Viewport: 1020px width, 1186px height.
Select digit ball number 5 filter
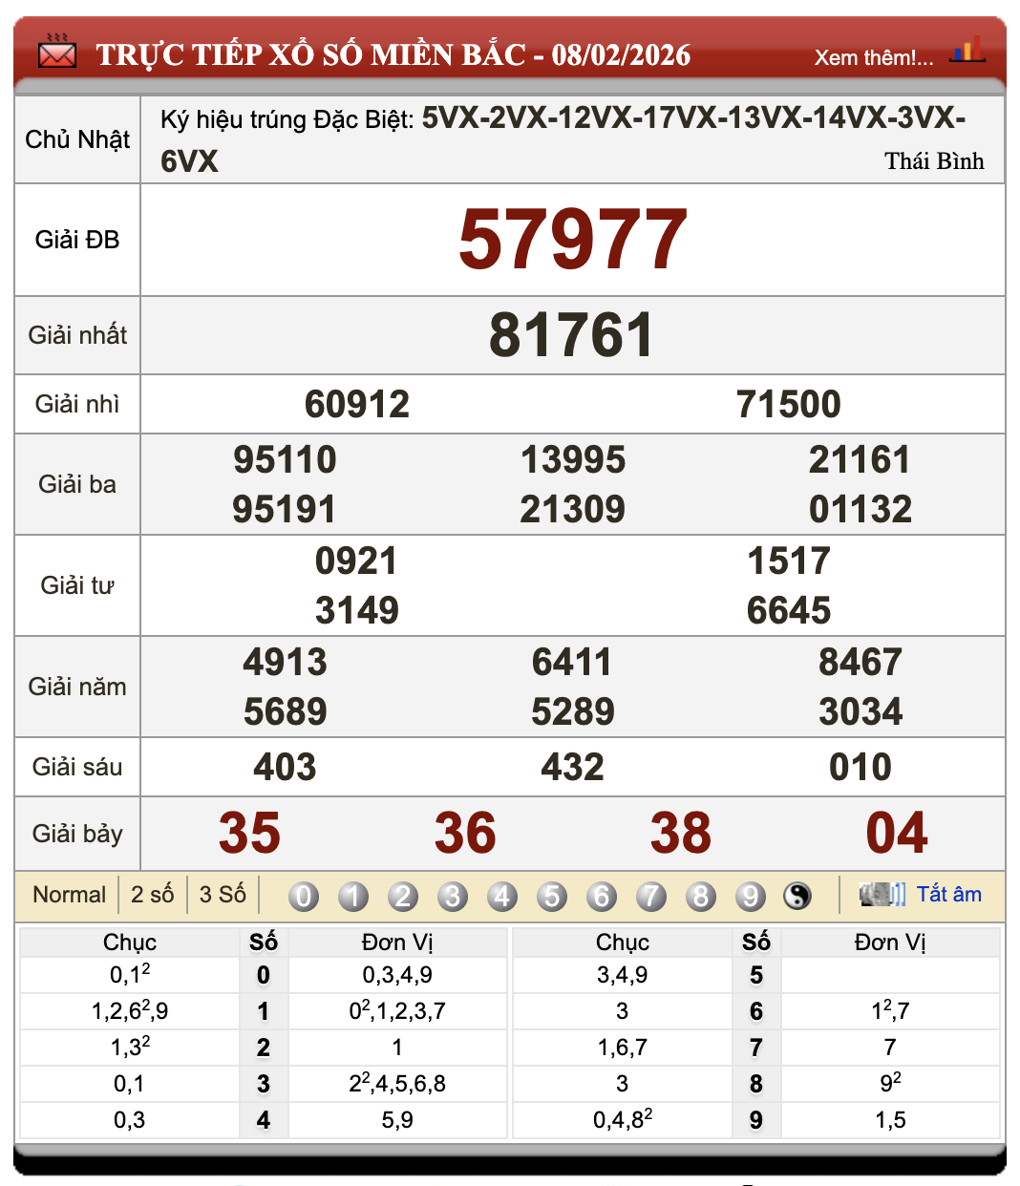click(552, 896)
